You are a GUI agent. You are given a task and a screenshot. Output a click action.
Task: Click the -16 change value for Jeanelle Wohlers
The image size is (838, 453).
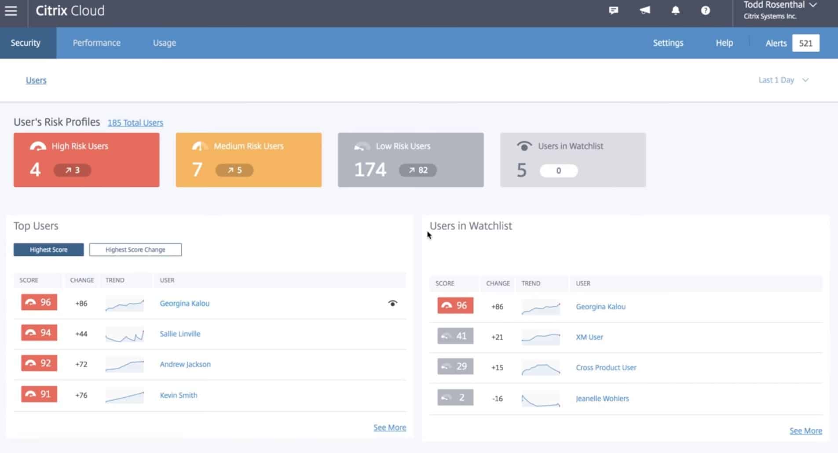497,399
